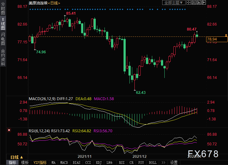
Task: Open the VIP指标 tab
Action: pos(40,163)
